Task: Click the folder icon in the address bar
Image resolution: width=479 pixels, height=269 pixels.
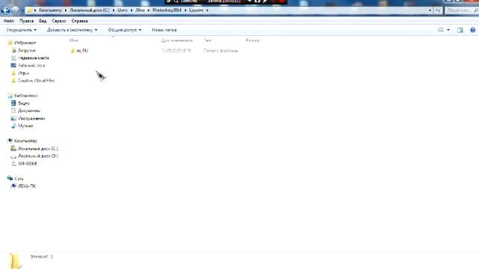Action: 29,10
